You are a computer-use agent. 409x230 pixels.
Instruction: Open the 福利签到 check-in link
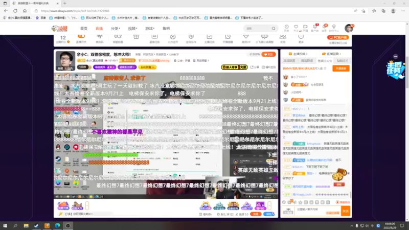pyautogui.click(x=268, y=67)
